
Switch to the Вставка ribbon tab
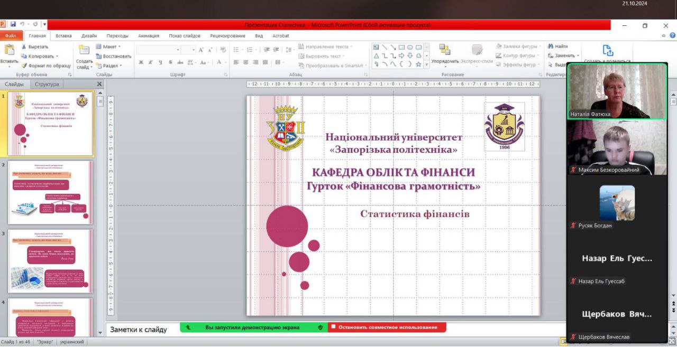tap(63, 36)
